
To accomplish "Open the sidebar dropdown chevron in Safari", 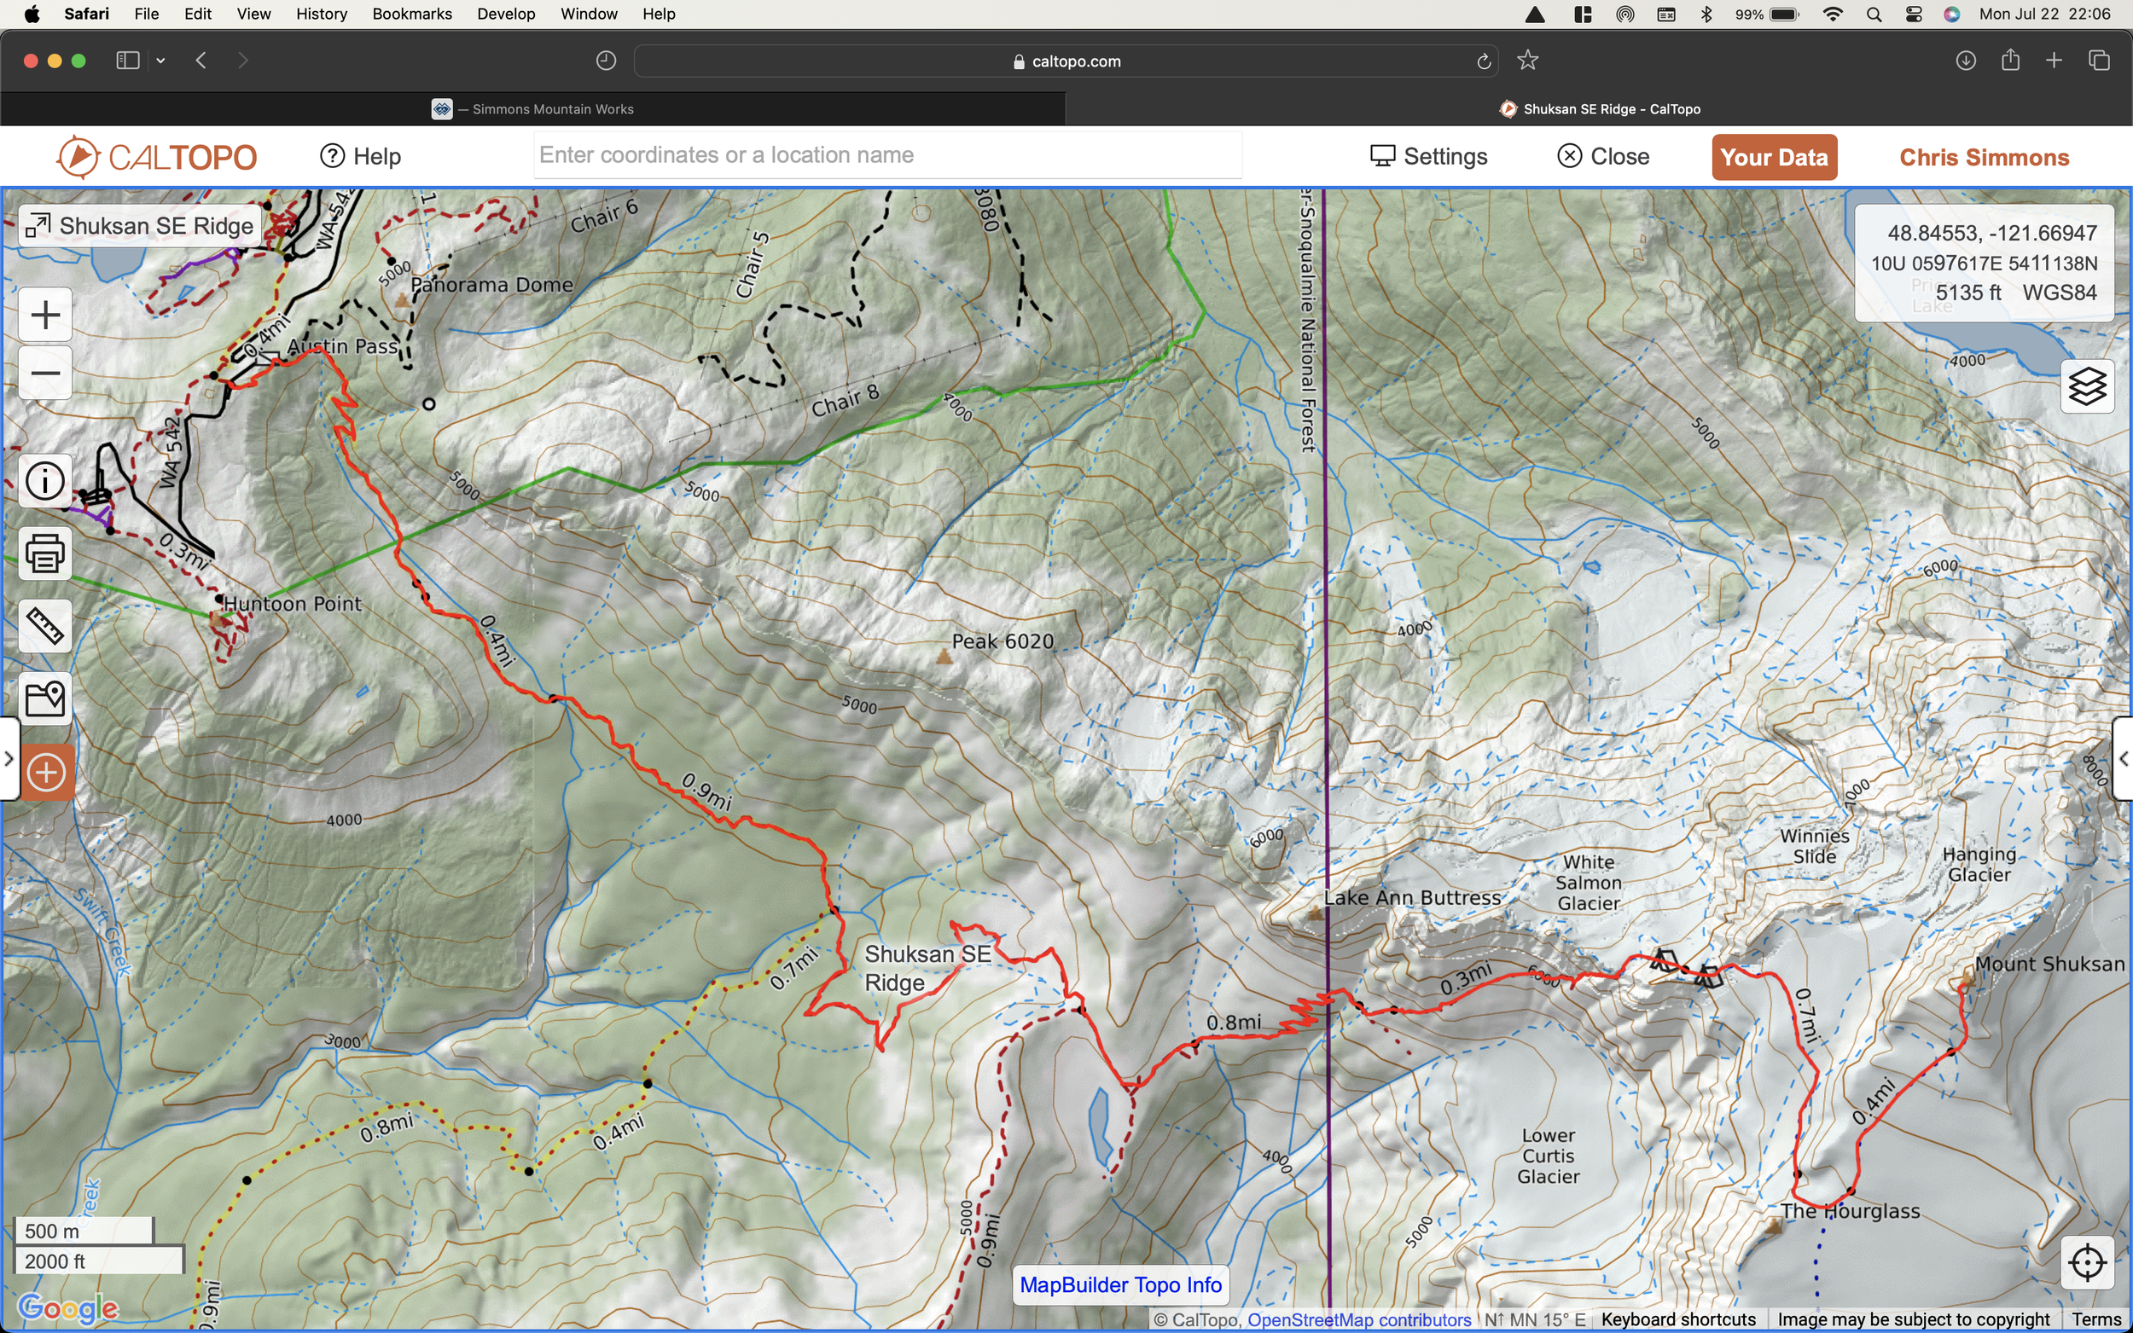I will tap(160, 61).
